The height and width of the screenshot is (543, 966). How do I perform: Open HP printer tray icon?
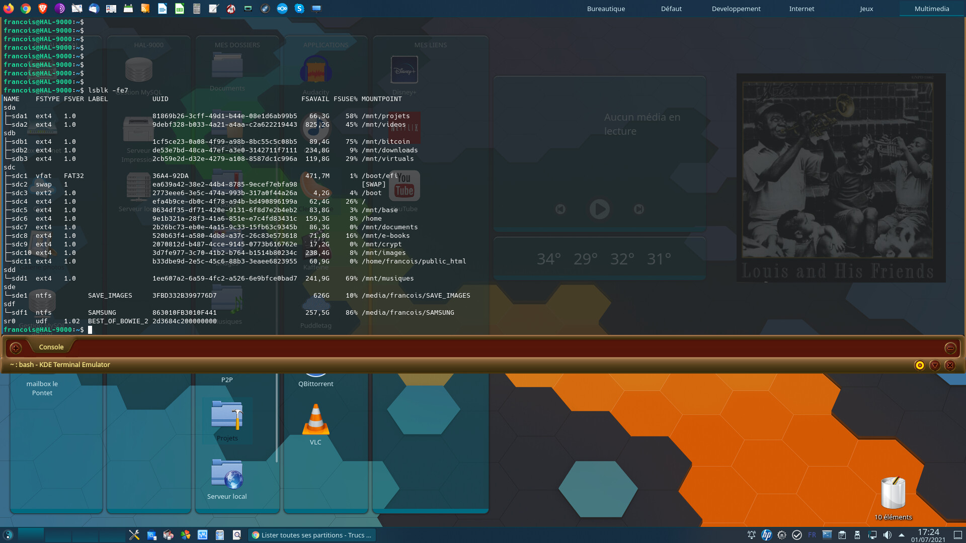pyautogui.click(x=766, y=535)
